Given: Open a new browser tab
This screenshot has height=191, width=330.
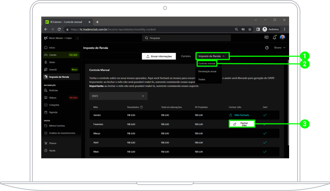Looking at the screenshot, I should click(x=97, y=22).
